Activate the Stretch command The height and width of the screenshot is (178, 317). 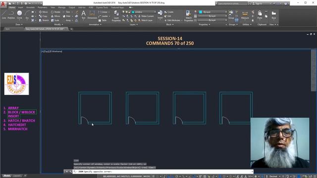coord(44,20)
